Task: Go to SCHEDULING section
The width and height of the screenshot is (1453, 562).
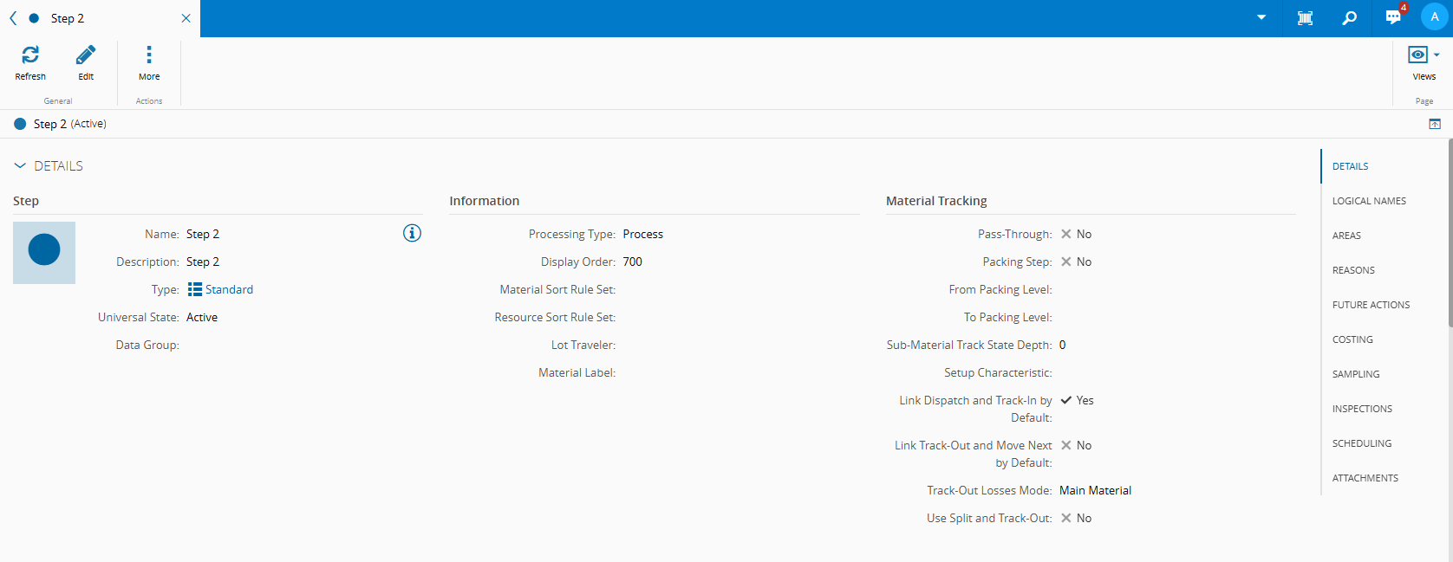Action: 1362,443
